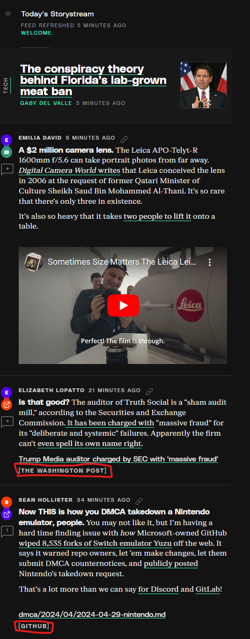The width and height of the screenshot is (250, 639).
Task: Open the YouTube video options three-dot menu
Action: pyautogui.click(x=210, y=262)
